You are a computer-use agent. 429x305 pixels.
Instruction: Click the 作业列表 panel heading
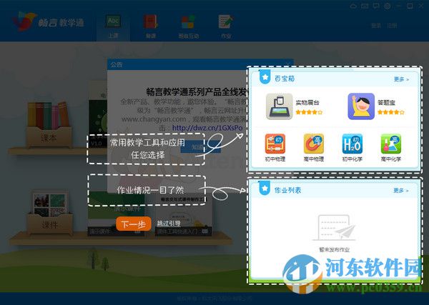pos(287,190)
